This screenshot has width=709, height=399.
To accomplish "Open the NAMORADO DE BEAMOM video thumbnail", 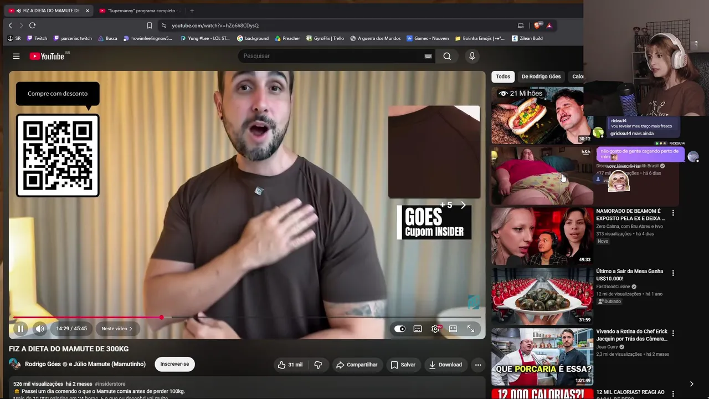I will (x=542, y=237).
